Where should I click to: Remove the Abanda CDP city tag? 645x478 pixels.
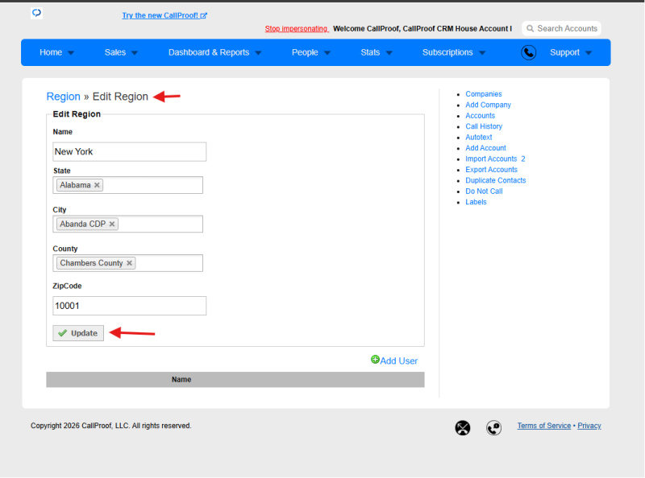pos(112,225)
